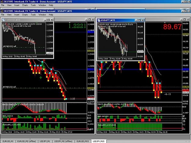Click the 1.22210 price label in EURUSD,M15 mini chart
This screenshot has width=191, height=143.
(x=50, y=53)
